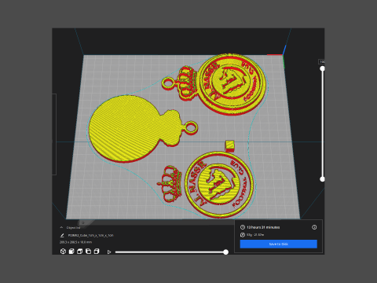Click the 13 hours 31 minutes estimate
The height and width of the screenshot is (283, 377).
point(263,227)
